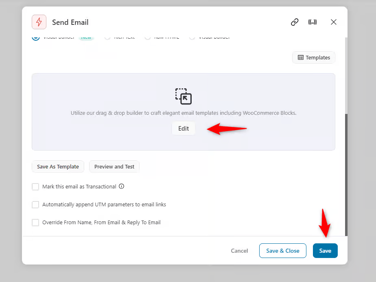Click the link icon in the dialog header

[295, 22]
